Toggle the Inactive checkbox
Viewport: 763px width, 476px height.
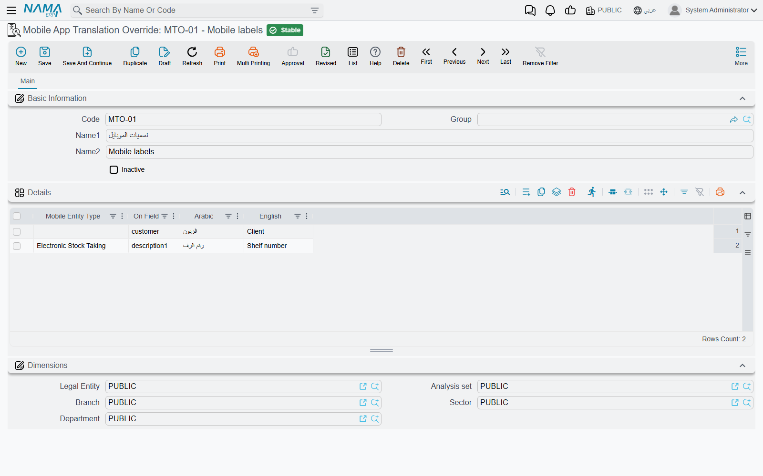tap(114, 170)
